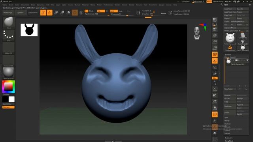Click the Load Tool button

230,9
